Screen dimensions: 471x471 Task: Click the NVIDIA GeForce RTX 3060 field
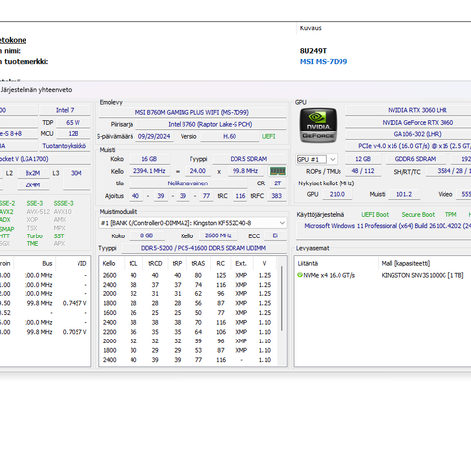pyautogui.click(x=408, y=123)
